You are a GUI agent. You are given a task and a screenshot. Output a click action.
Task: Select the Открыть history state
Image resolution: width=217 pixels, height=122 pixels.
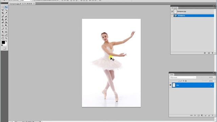(x=194, y=16)
